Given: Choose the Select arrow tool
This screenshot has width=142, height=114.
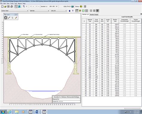Looking at the screenshot, I should point(13,18).
